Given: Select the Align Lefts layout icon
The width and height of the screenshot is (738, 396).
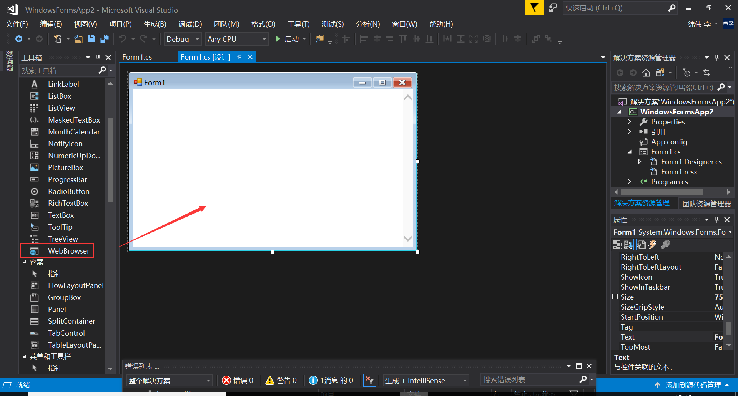Looking at the screenshot, I should [x=363, y=39].
